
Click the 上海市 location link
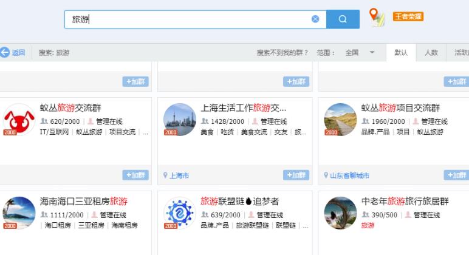[x=179, y=175]
